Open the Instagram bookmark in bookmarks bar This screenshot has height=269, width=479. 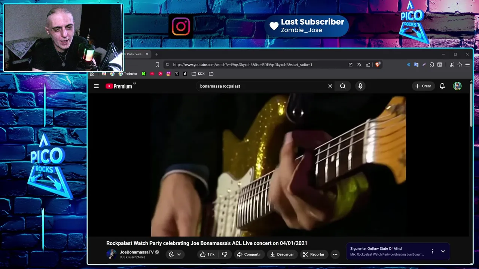click(168, 74)
